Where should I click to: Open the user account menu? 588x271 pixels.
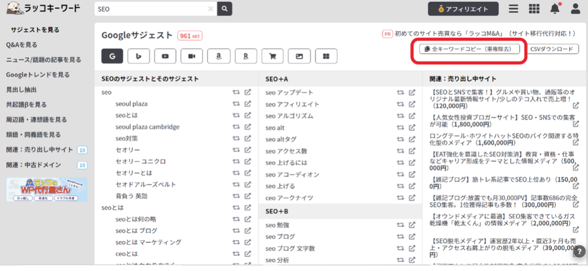pos(575,9)
